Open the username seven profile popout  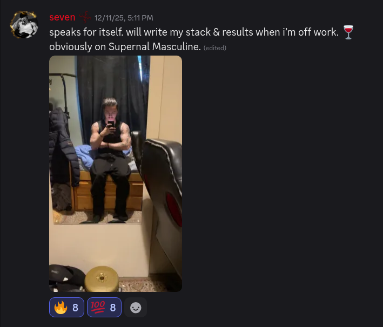(62, 17)
